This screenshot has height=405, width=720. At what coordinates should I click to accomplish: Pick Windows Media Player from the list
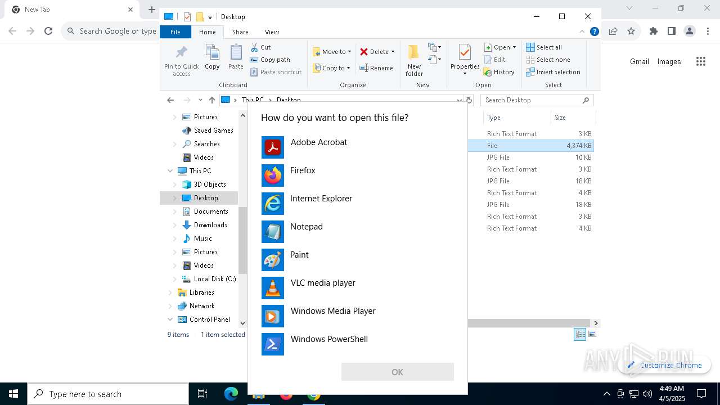pyautogui.click(x=358, y=316)
